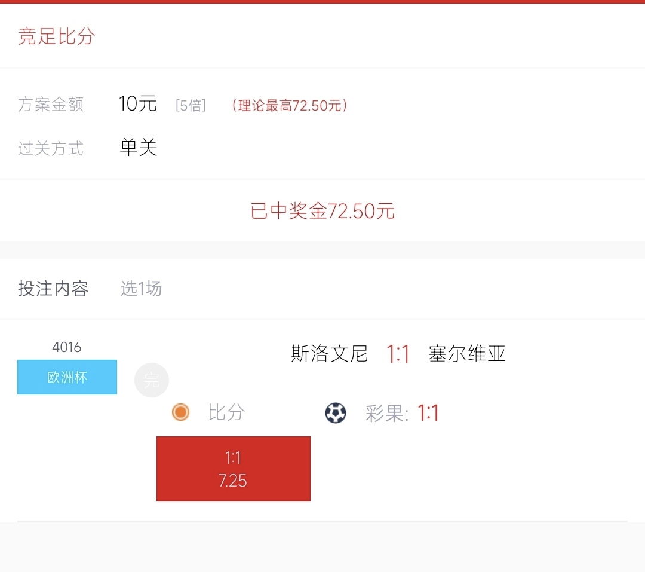645x572 pixels.
Task: Click the grey 完 status badge
Action: [x=151, y=380]
